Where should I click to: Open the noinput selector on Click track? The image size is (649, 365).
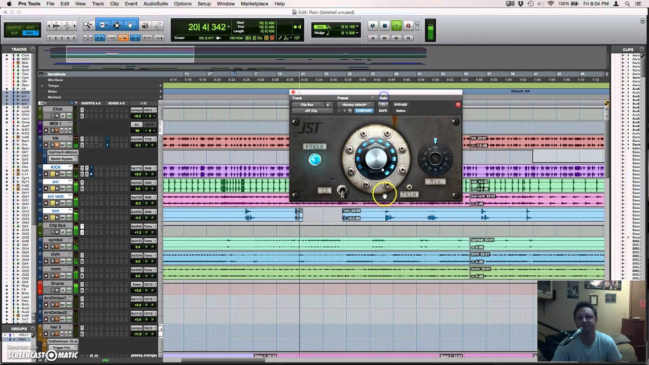[x=137, y=109]
